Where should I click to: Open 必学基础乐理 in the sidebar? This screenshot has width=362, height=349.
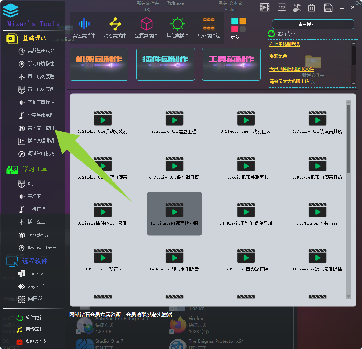coord(36,115)
